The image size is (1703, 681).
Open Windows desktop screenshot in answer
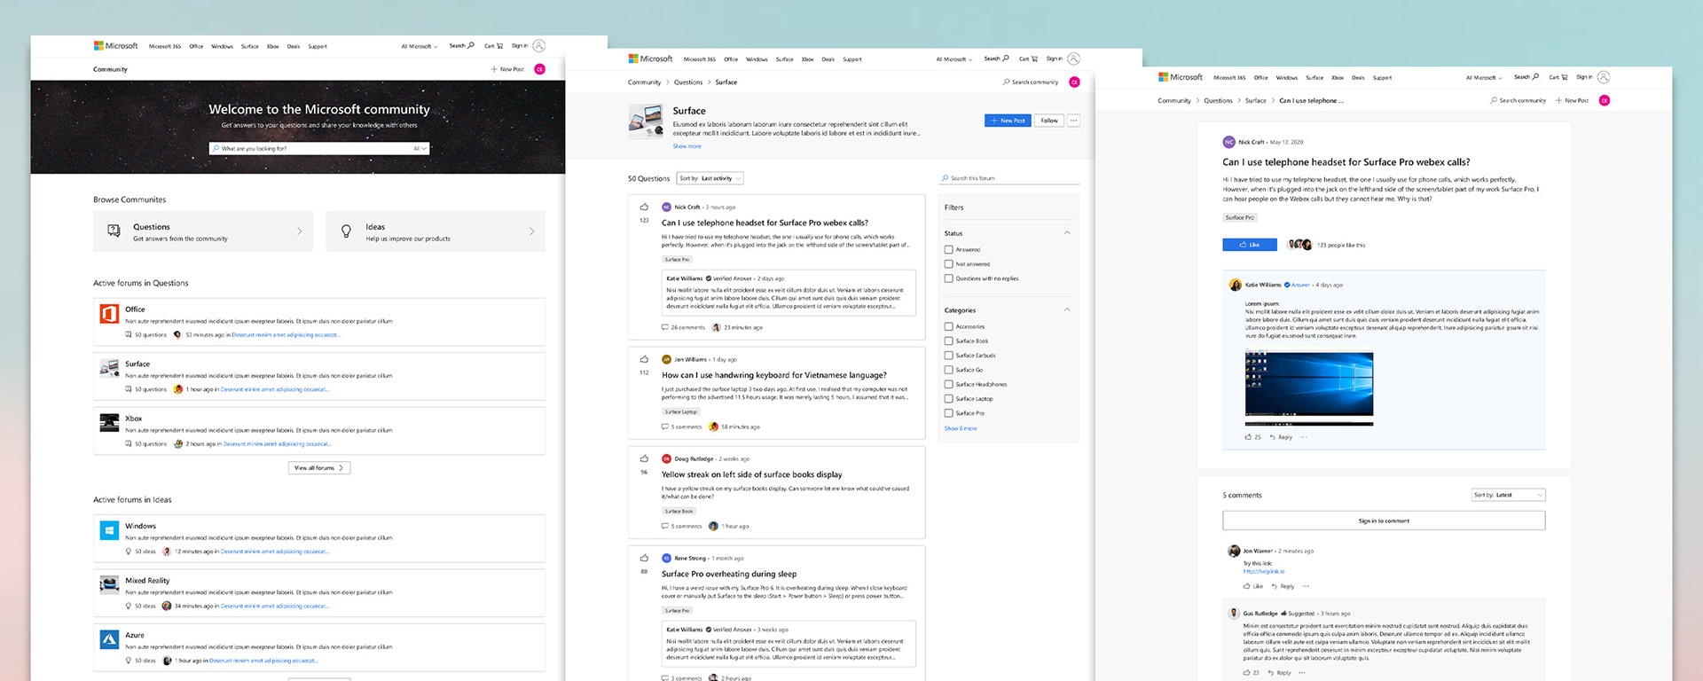(x=1309, y=387)
